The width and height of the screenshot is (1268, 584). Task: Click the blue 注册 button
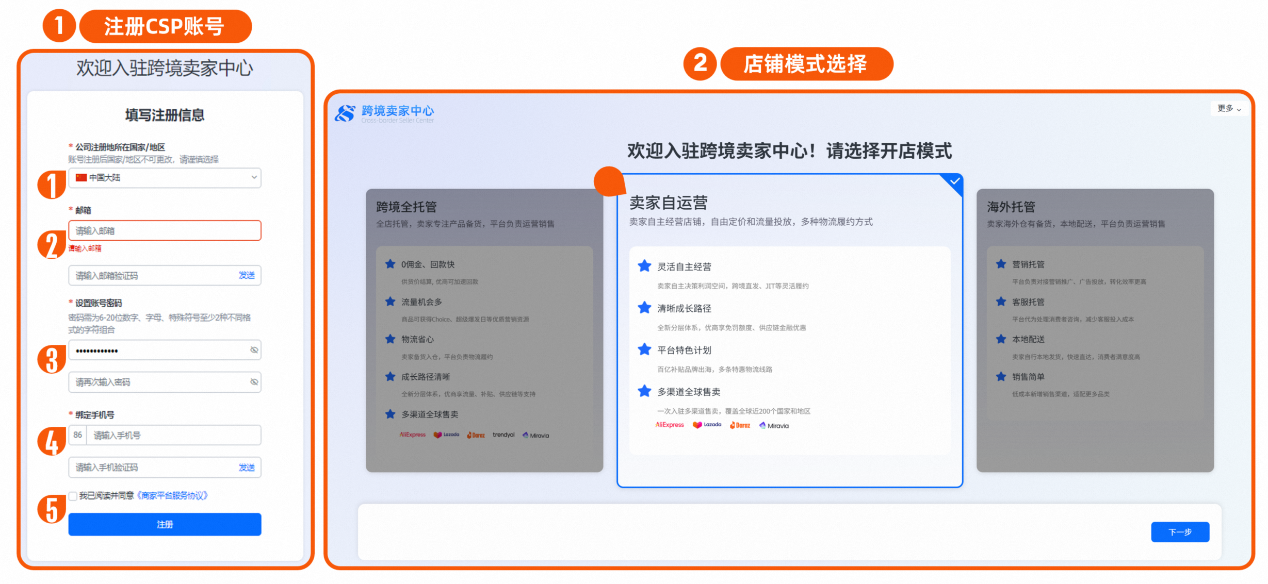pos(165,524)
